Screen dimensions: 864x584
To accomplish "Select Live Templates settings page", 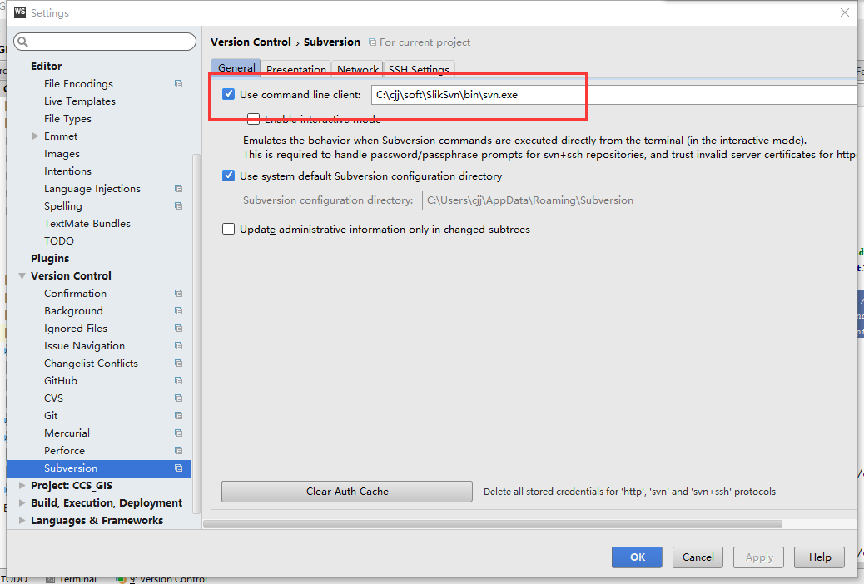I will (80, 101).
